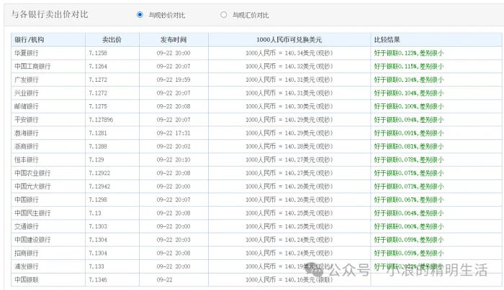
Task: Click the sell price 7.1275 for 邮储银行
Action: (x=98, y=106)
